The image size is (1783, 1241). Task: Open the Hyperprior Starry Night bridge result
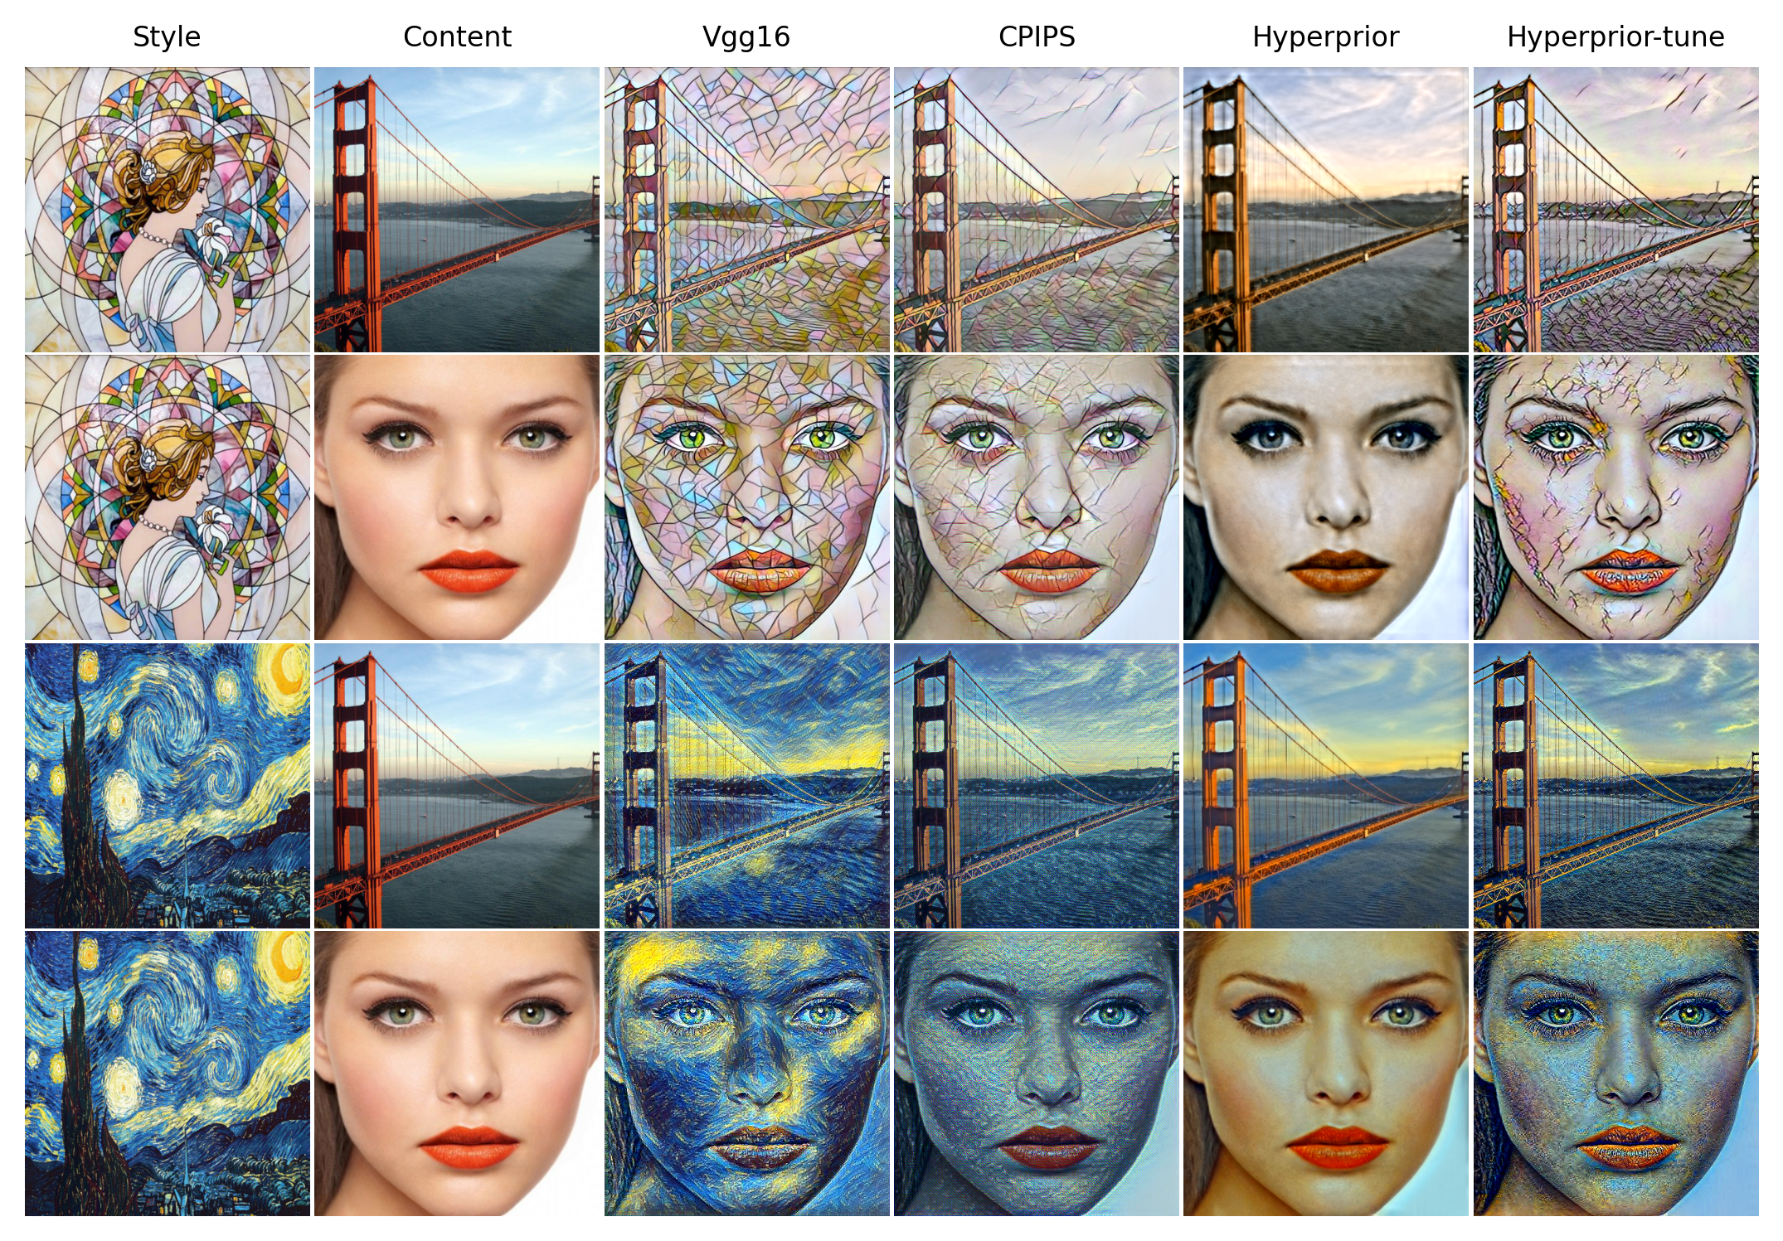pos(1326,786)
